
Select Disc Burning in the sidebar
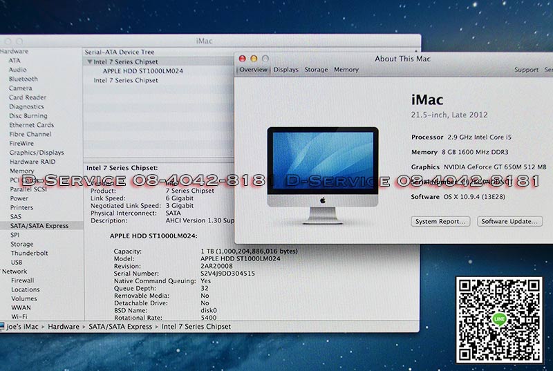click(28, 115)
